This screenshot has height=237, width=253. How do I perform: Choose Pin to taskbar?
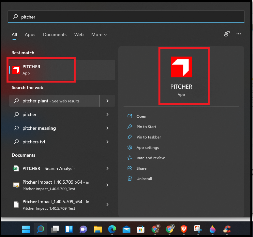click(x=148, y=137)
